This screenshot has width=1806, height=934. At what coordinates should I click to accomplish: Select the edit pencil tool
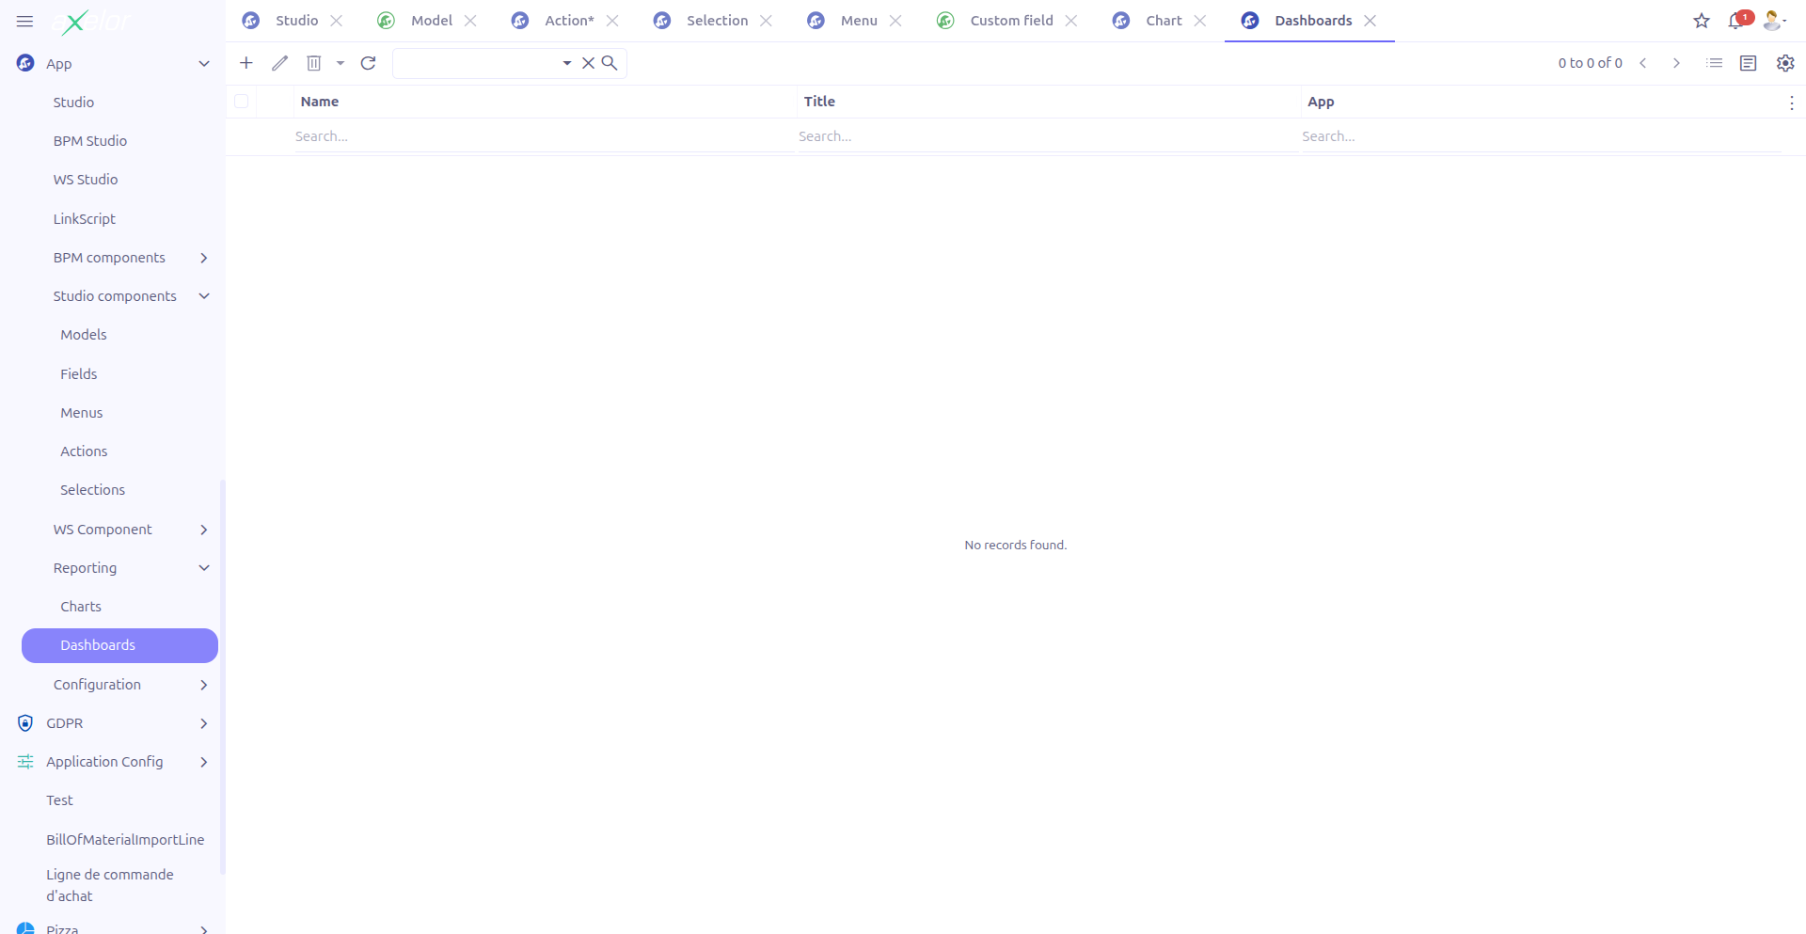coord(279,63)
